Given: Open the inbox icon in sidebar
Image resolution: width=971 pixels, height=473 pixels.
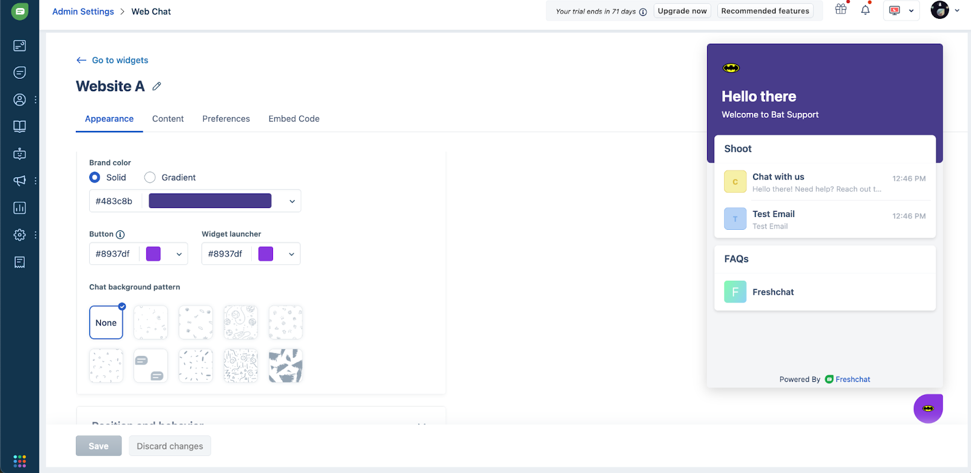Looking at the screenshot, I should [x=19, y=45].
